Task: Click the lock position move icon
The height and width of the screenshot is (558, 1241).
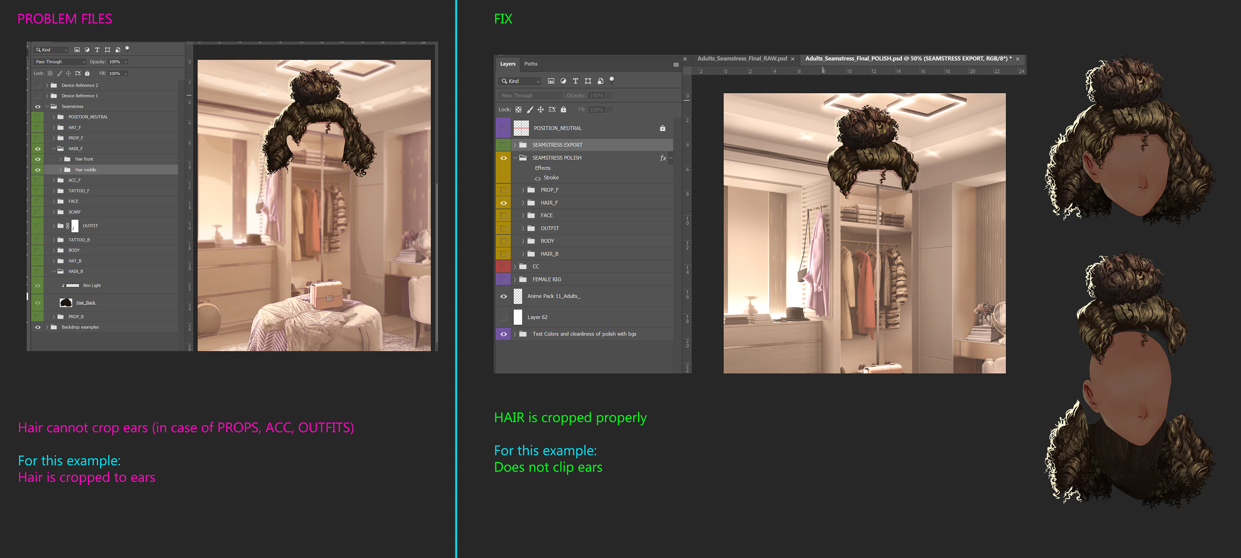Action: (x=541, y=110)
